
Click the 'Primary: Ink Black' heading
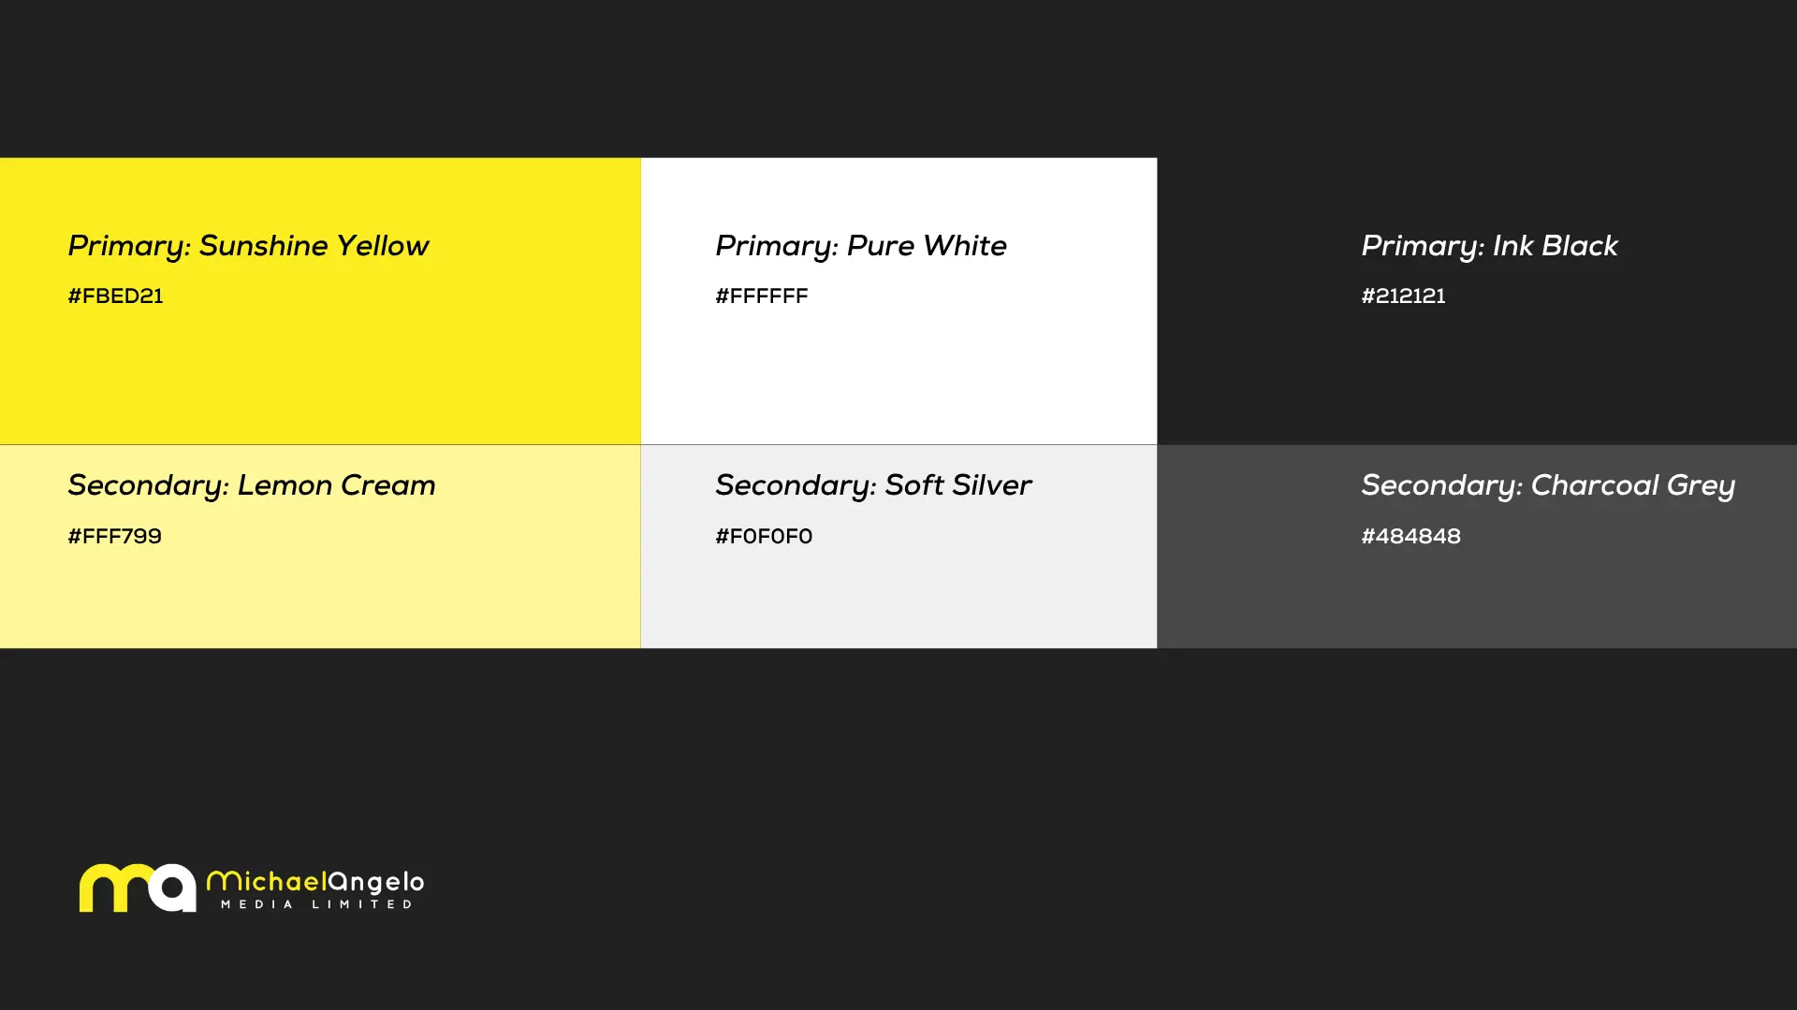[x=1489, y=246]
